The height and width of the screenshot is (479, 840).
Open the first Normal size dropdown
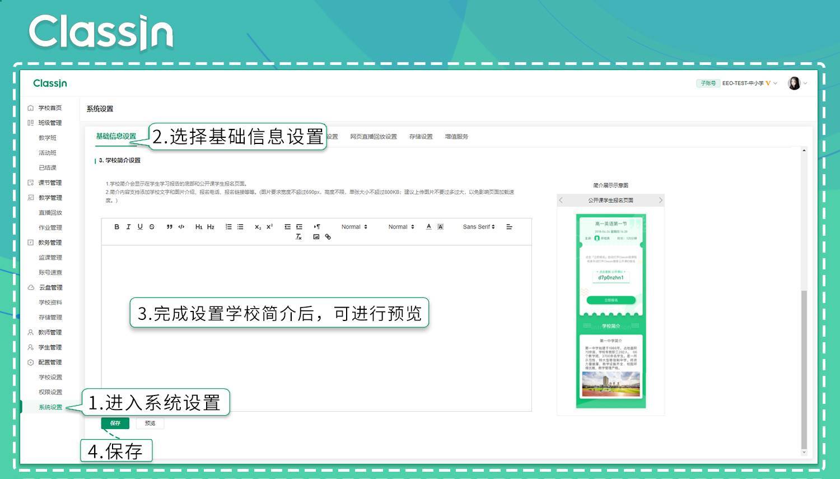point(354,227)
